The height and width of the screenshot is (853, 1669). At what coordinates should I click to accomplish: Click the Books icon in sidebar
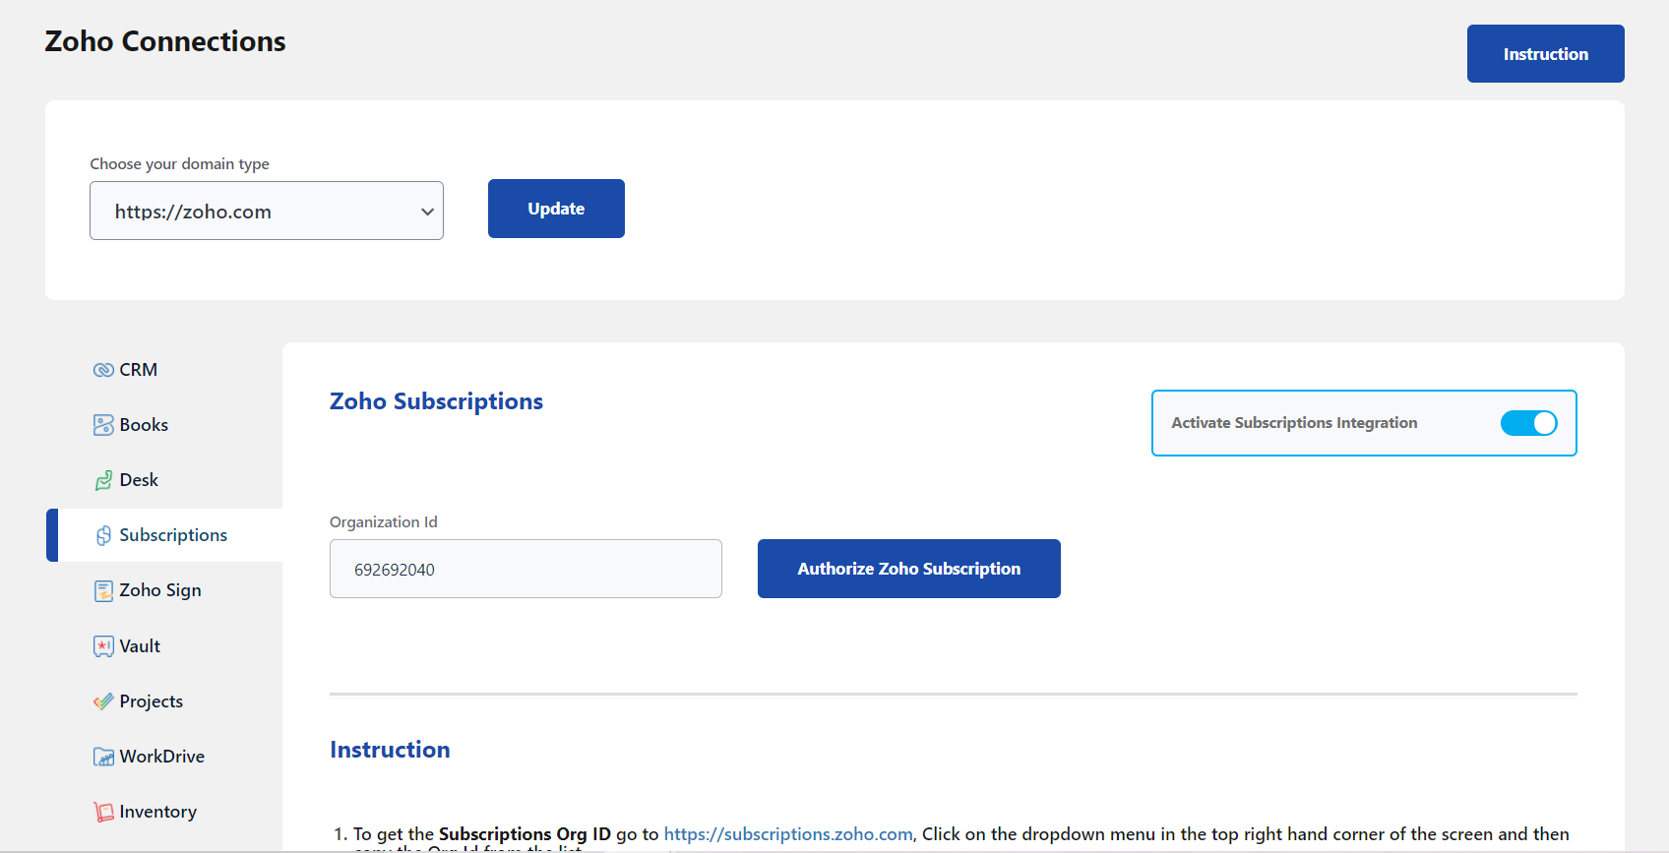[x=103, y=425]
